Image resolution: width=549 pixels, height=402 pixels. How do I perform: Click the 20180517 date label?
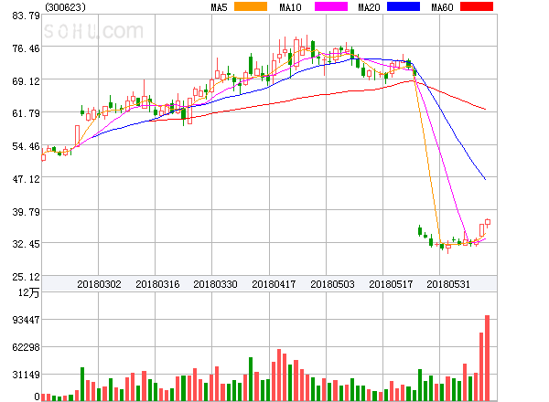[x=391, y=284]
